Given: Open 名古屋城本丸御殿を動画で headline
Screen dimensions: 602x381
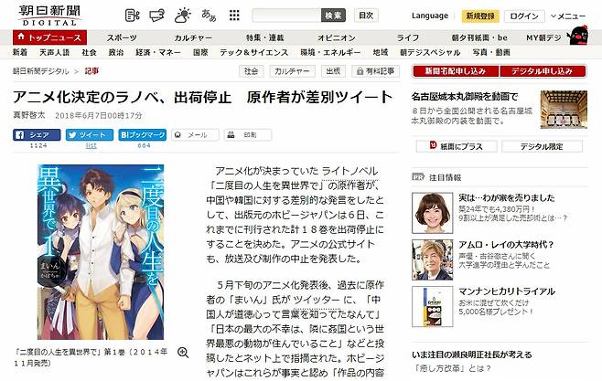Looking at the screenshot, I should tap(465, 97).
